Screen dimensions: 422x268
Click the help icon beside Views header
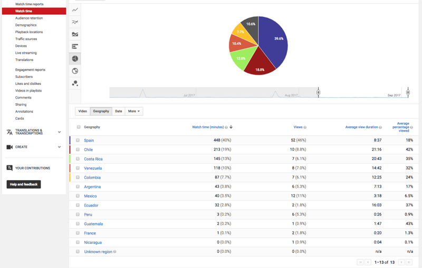pyautogui.click(x=305, y=127)
